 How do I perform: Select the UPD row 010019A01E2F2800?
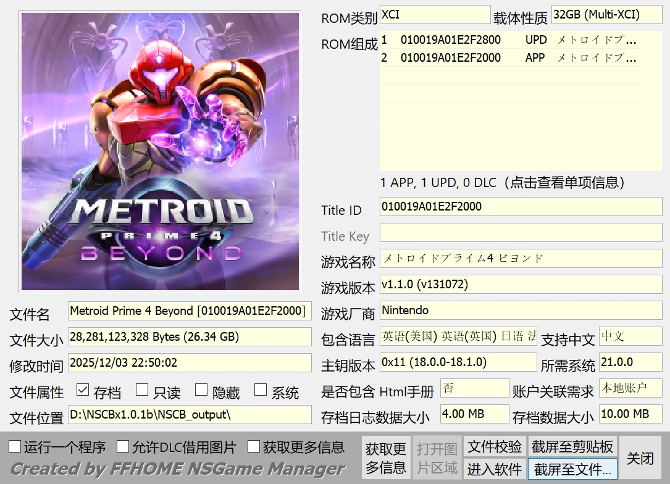[x=509, y=40]
